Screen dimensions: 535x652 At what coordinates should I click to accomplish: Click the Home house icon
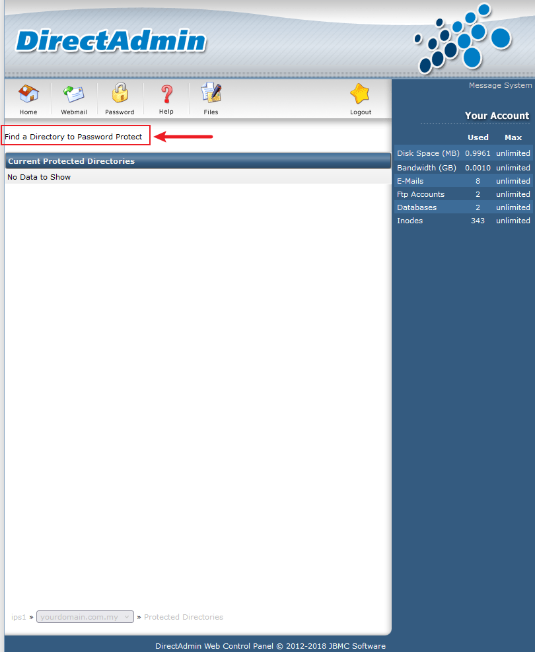pyautogui.click(x=28, y=94)
